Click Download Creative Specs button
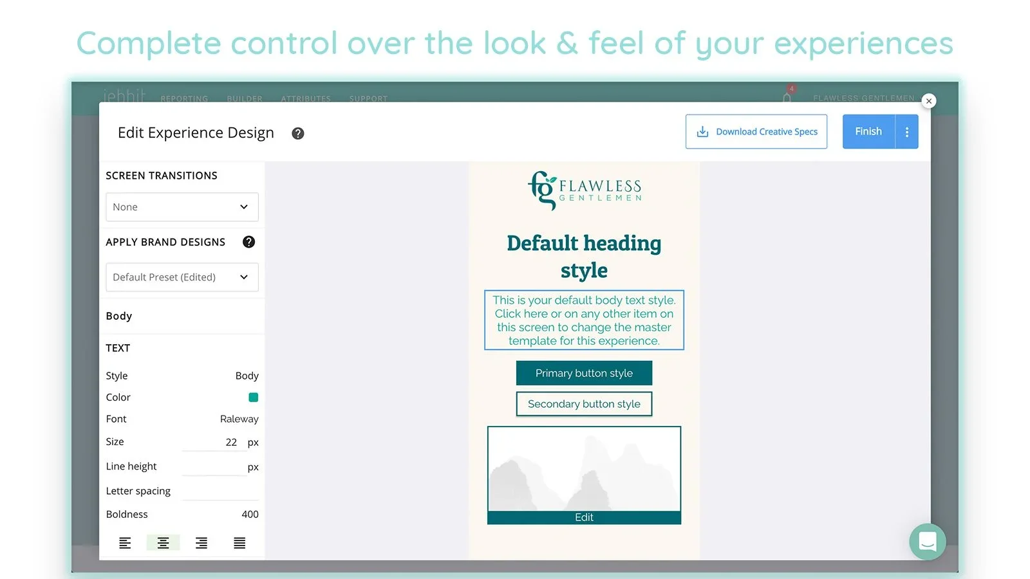Screen dimensions: 1030x579 756,132
